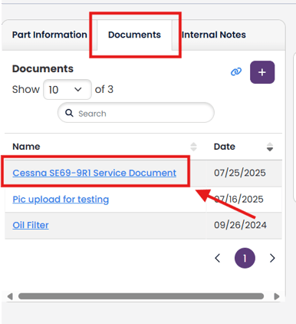
Task: Switch to the Part Information tab
Action: (x=50, y=35)
